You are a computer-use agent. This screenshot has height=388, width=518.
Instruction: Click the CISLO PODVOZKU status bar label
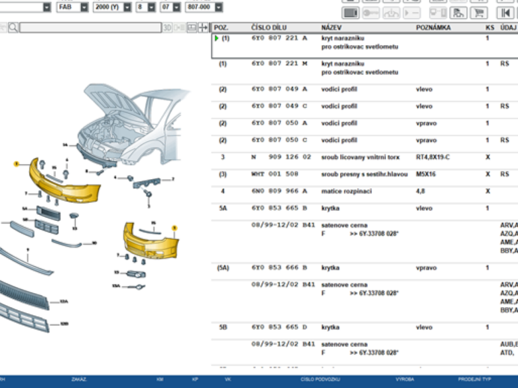pyautogui.click(x=320, y=380)
